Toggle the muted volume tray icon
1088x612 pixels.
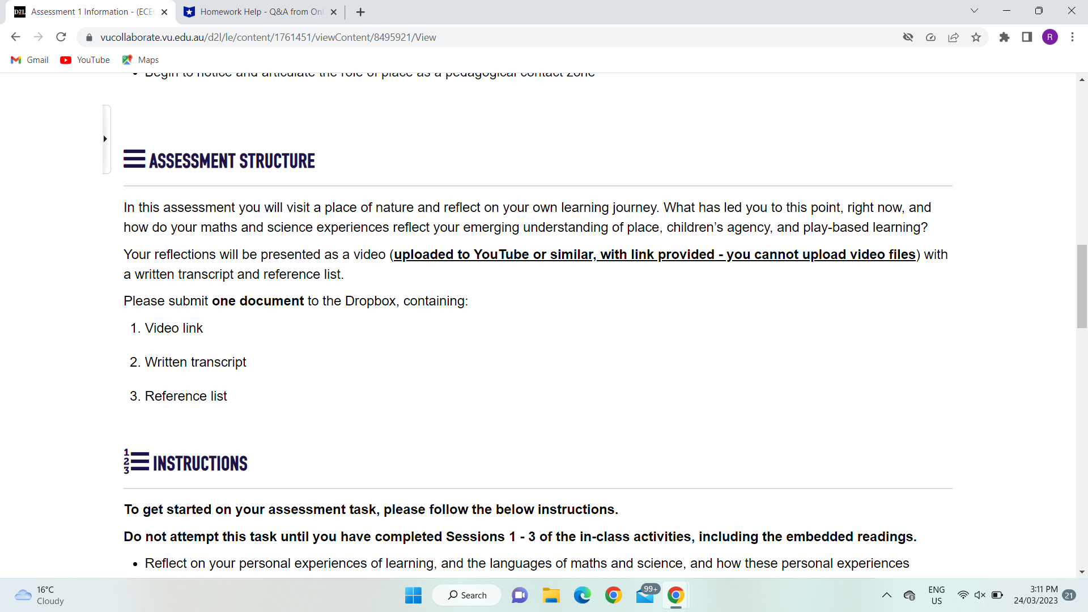pyautogui.click(x=980, y=595)
